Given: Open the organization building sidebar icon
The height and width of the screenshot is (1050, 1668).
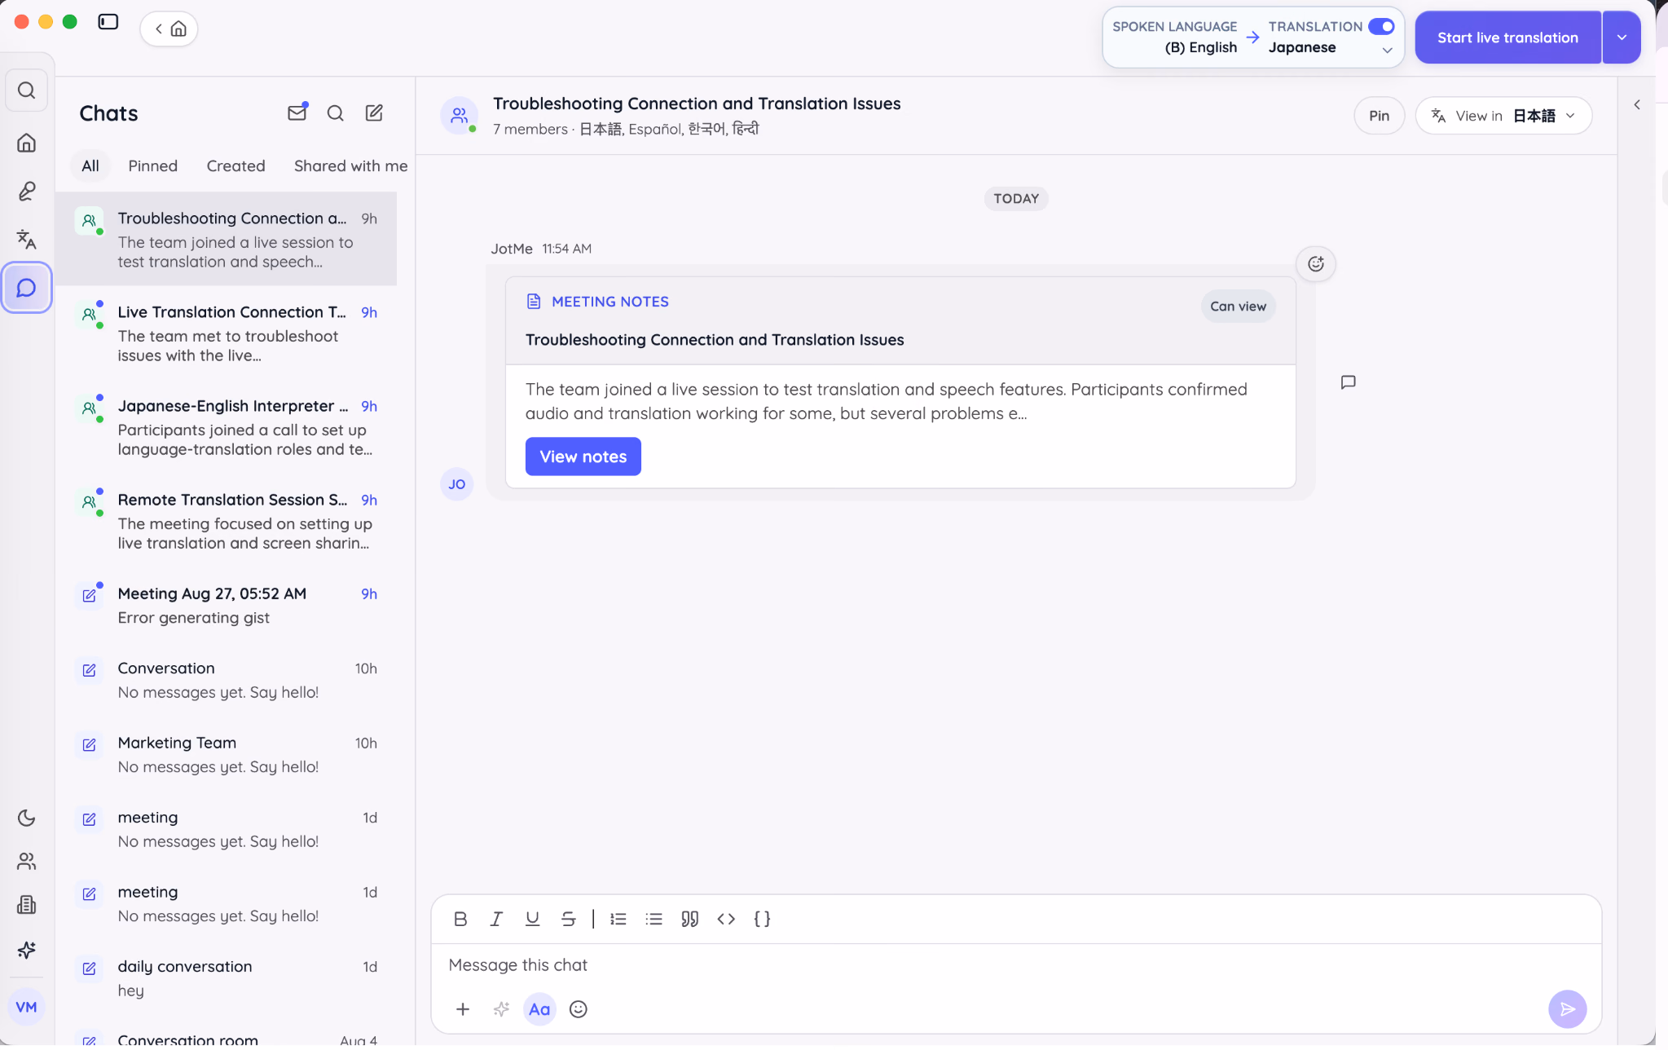Looking at the screenshot, I should click(x=26, y=905).
